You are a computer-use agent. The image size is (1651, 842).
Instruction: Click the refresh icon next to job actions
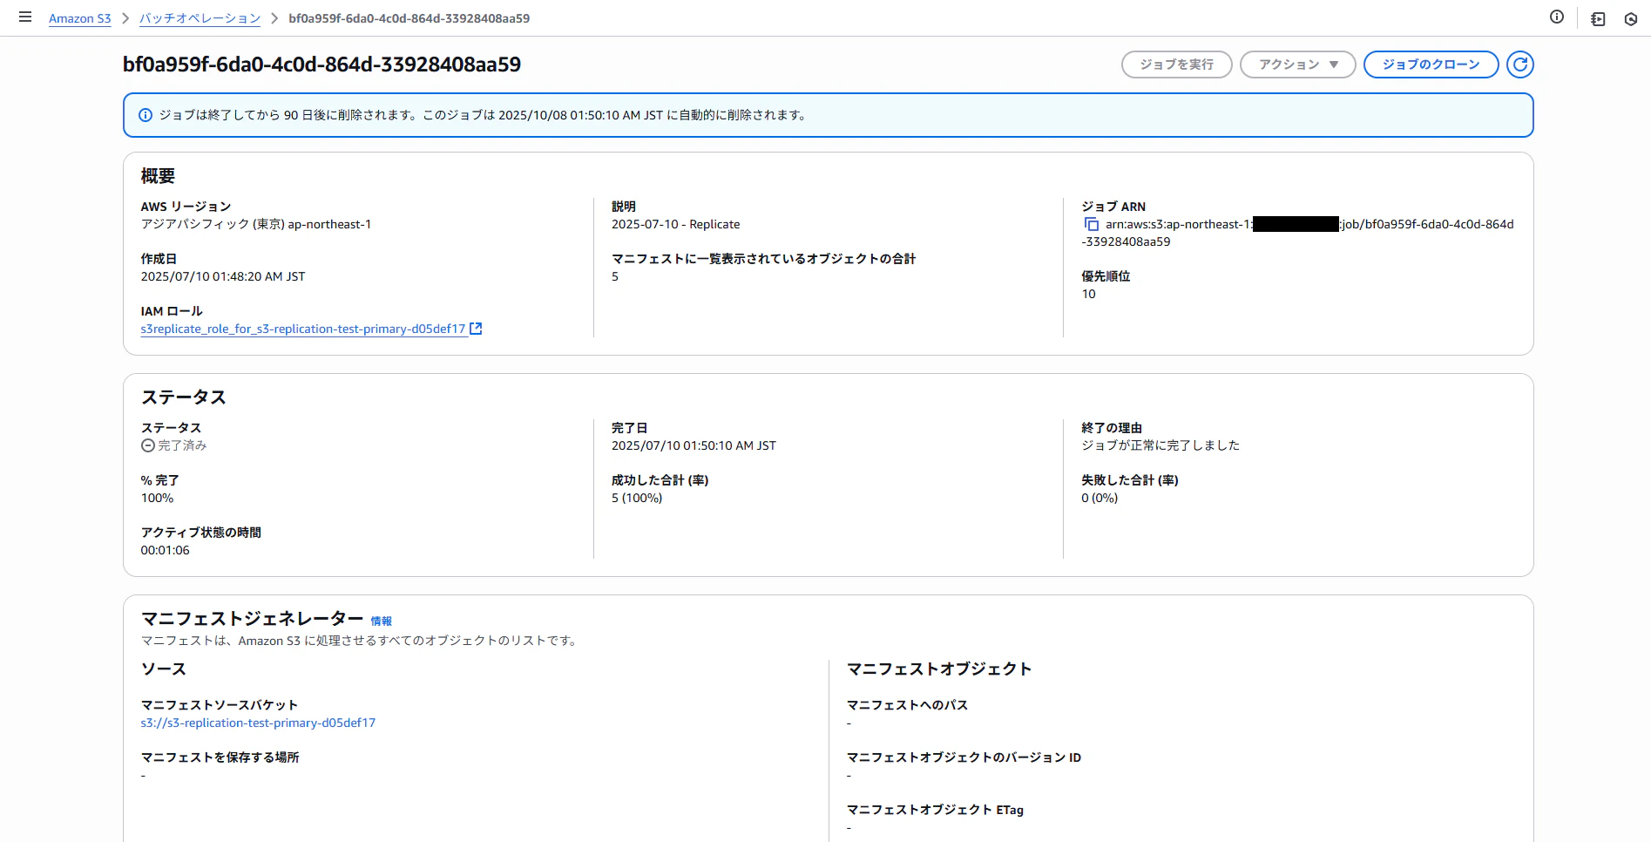(1519, 64)
